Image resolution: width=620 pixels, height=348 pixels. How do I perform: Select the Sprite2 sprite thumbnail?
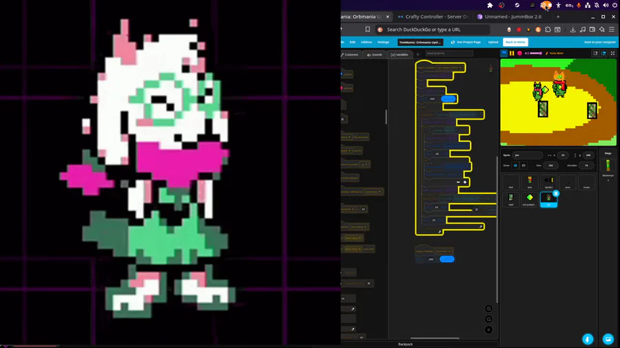click(548, 182)
